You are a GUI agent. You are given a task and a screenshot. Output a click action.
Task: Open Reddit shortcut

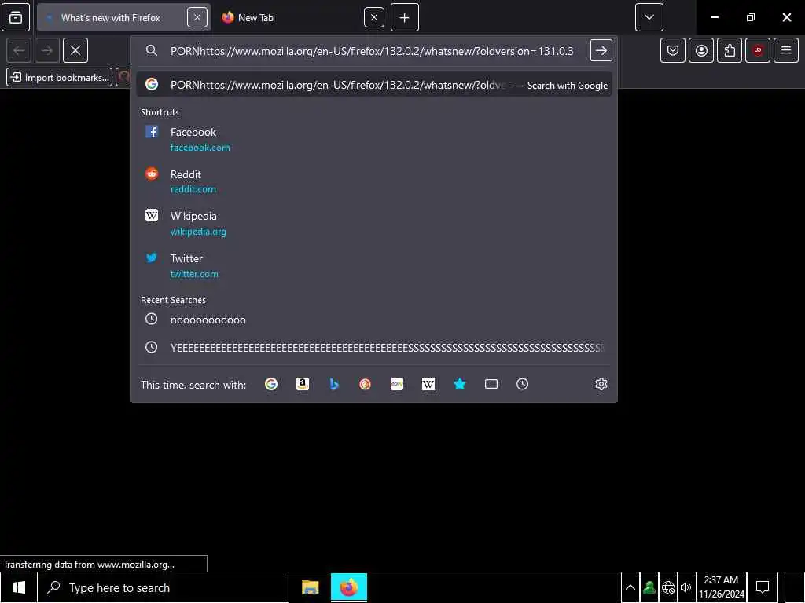374,181
